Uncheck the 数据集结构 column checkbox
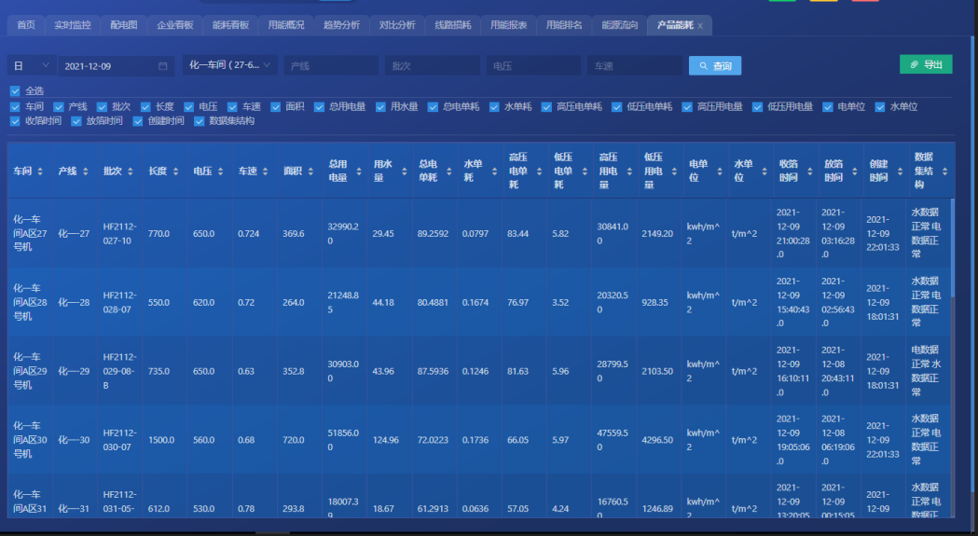Image resolution: width=978 pixels, height=536 pixels. (200, 121)
